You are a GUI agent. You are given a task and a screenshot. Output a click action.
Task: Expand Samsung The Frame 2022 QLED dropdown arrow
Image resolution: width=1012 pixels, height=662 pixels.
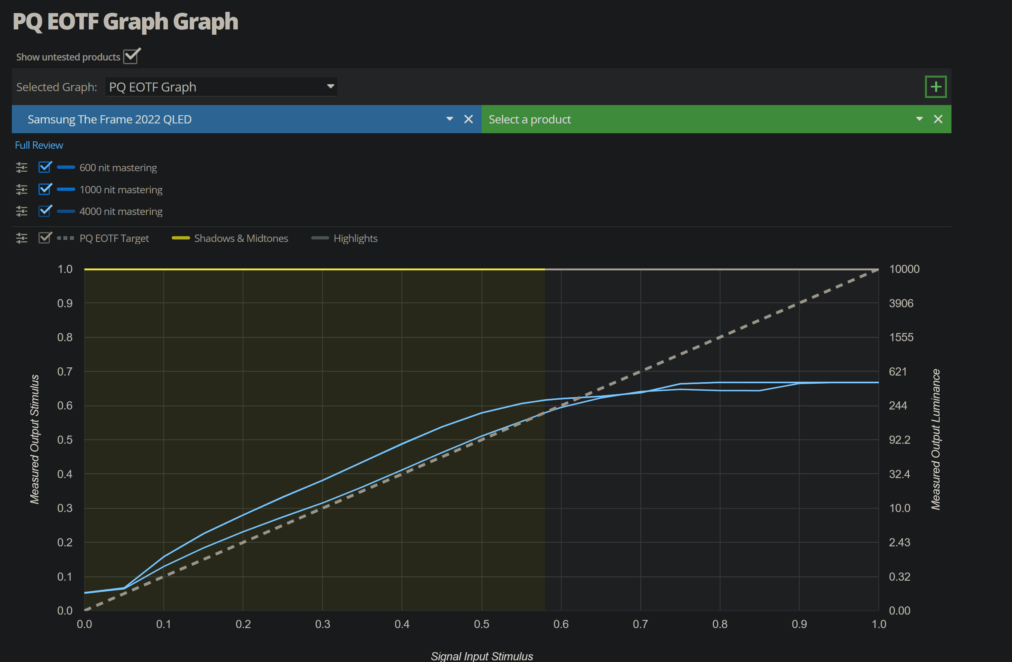point(449,119)
